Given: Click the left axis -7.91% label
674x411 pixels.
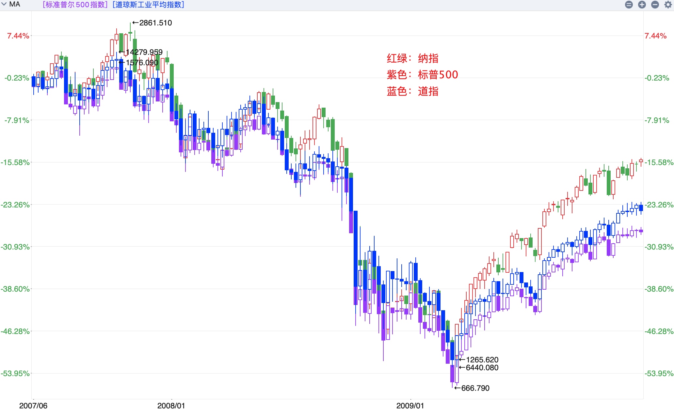Looking at the screenshot, I should click(x=17, y=120).
